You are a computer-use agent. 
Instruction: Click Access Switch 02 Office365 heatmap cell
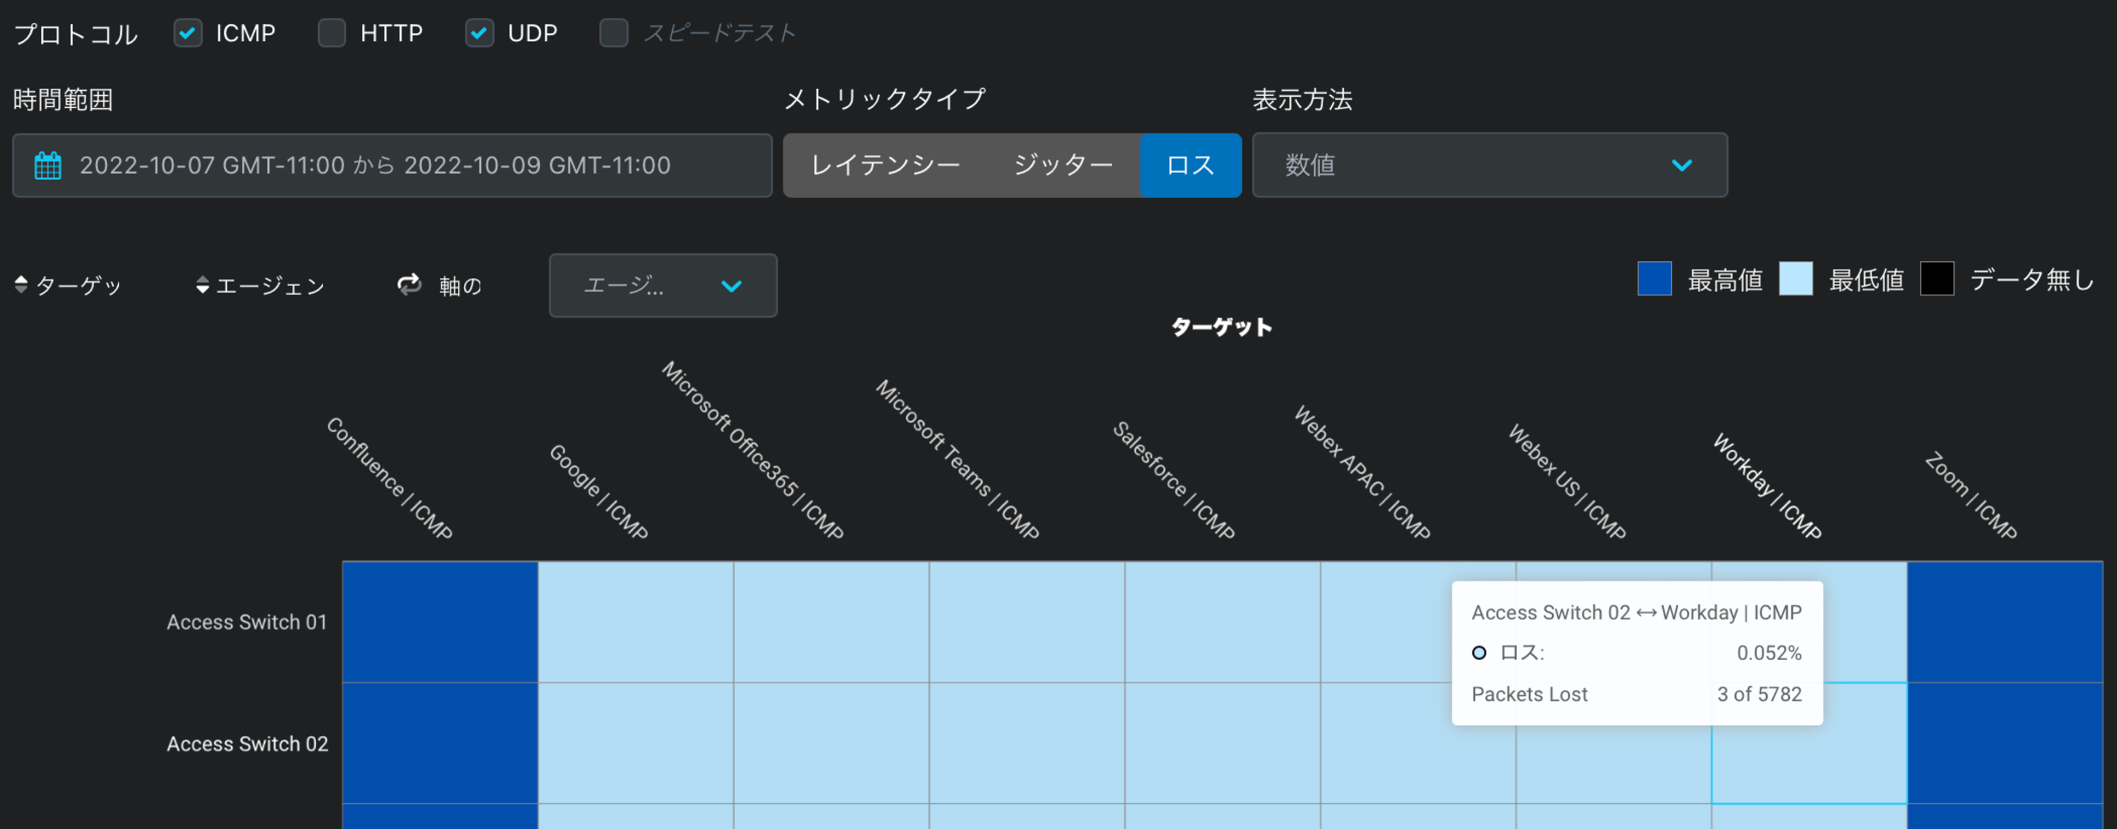(x=832, y=744)
